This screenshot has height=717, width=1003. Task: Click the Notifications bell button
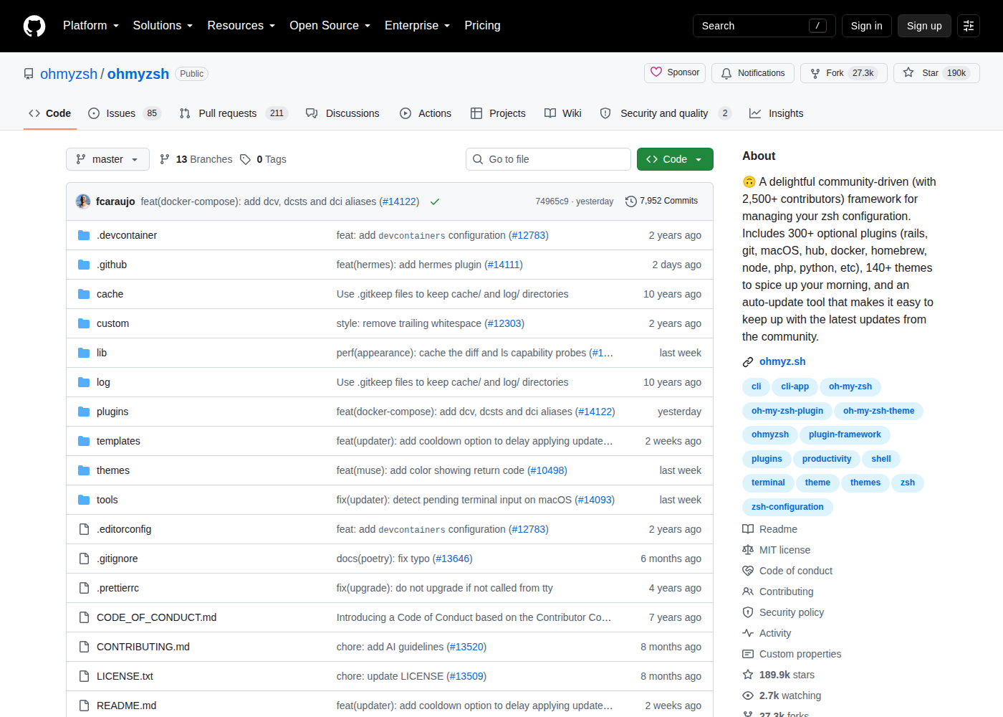tap(753, 73)
